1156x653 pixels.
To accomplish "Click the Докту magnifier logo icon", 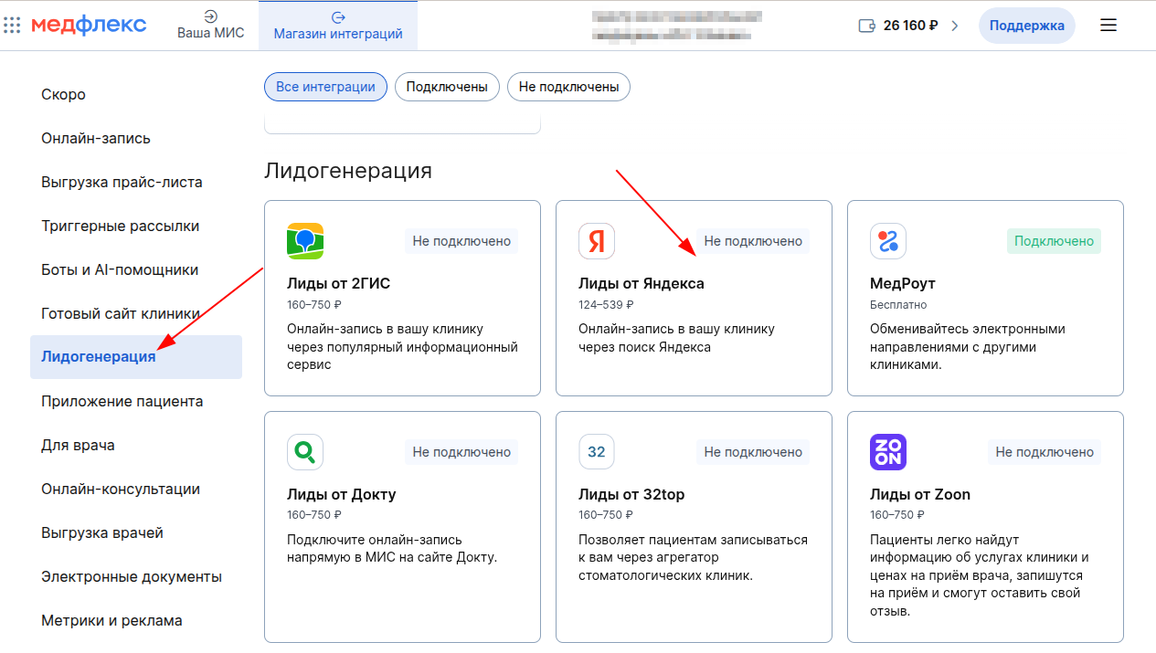I will point(305,452).
